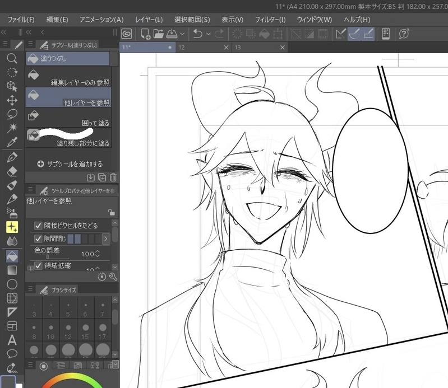This screenshot has width=448, height=388.
Task: Select 編集レイヤーのみ参照 sub tool
Action: click(x=68, y=77)
